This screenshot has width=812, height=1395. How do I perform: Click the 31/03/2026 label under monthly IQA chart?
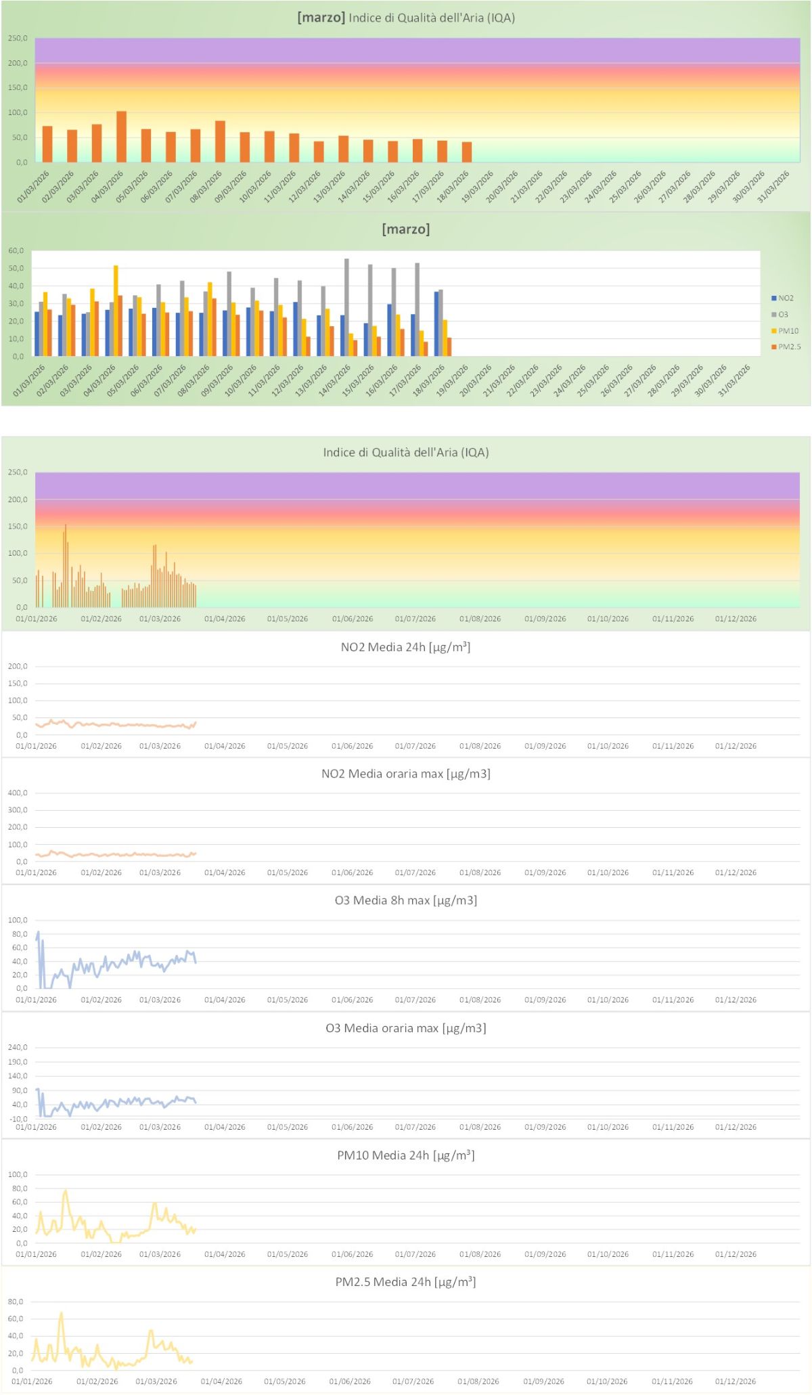[x=774, y=186]
